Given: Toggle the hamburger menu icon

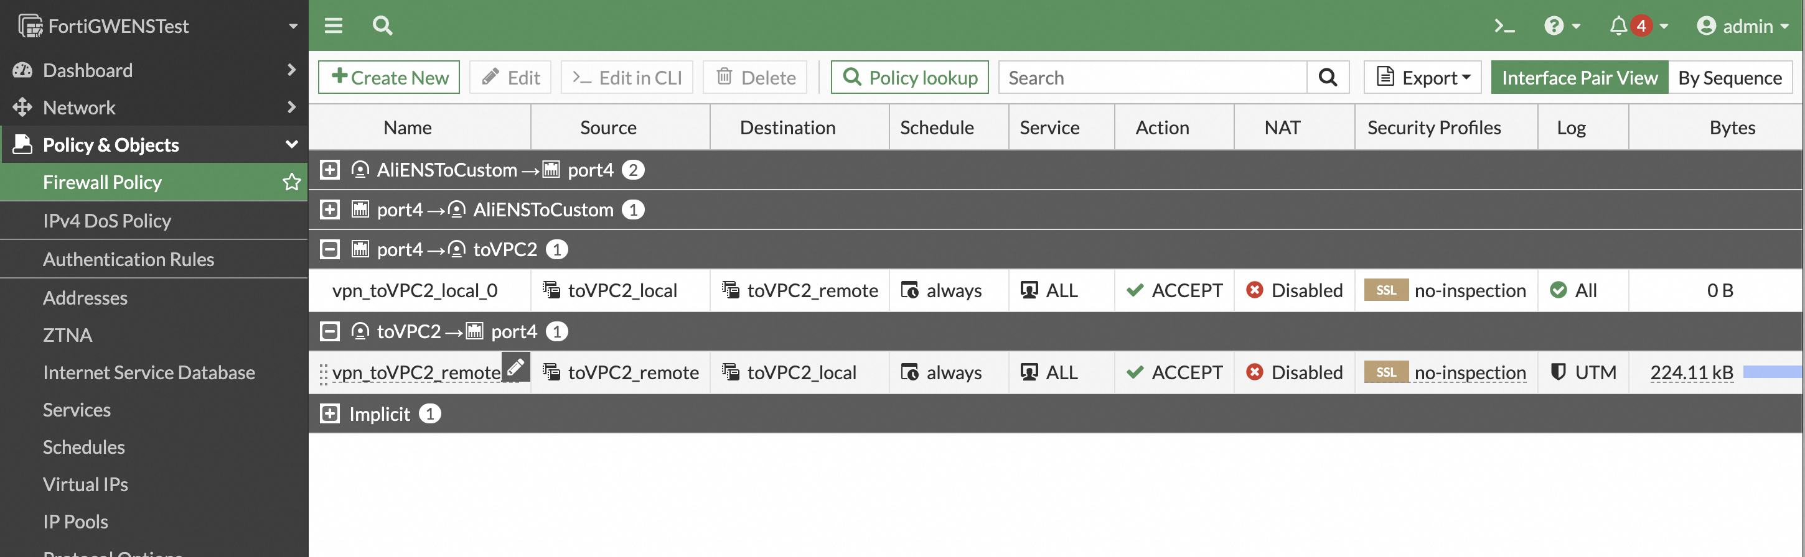Looking at the screenshot, I should [x=334, y=26].
